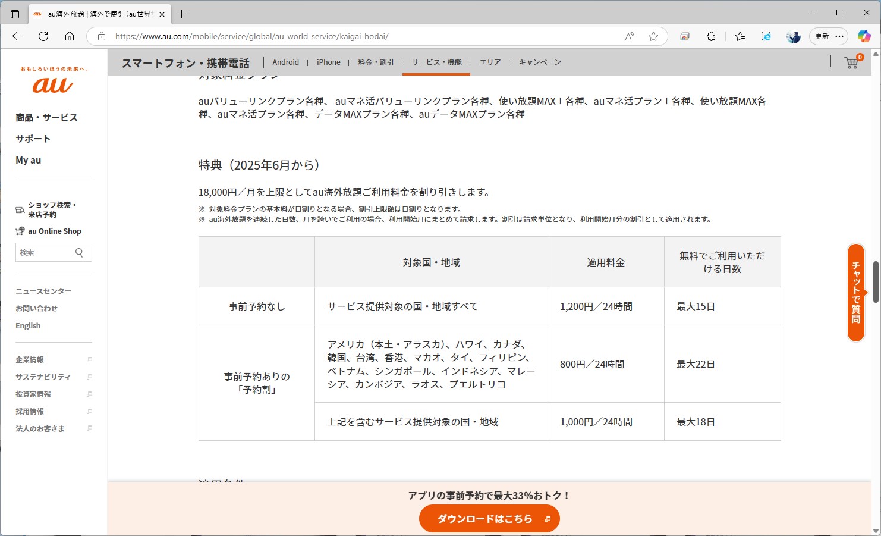Screen dimensions: 881x536
Task: Open the shopping cart showing 0 items
Action: point(851,62)
